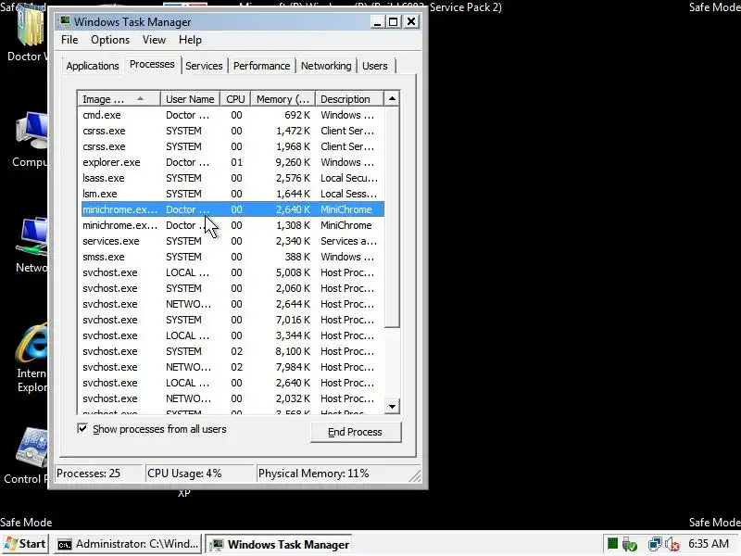The image size is (741, 556).
Task: Click the network connection tray icon
Action: pos(655,544)
